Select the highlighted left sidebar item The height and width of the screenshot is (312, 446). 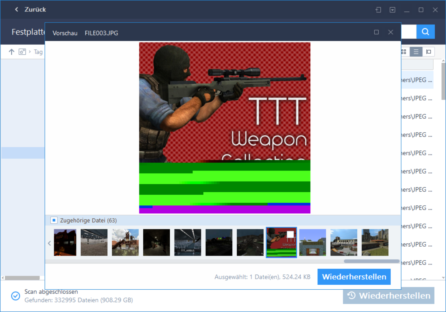coord(23,153)
